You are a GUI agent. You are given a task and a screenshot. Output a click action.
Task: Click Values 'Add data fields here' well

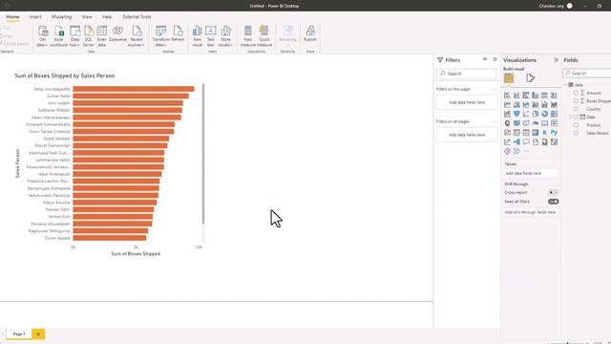531,173
